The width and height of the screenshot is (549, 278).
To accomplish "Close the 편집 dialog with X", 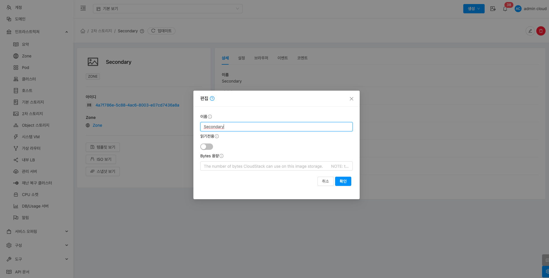I will 351,99.
